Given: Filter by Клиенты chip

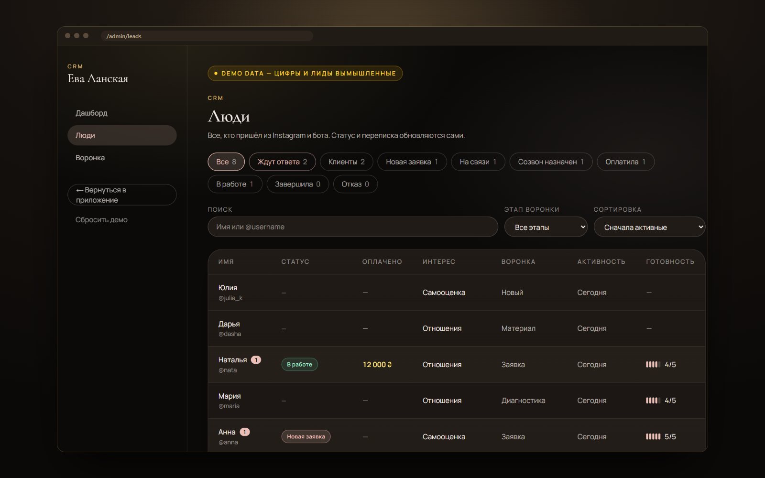Looking at the screenshot, I should click(346, 162).
